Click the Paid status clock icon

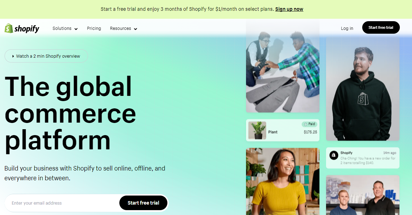pyautogui.click(x=306, y=124)
